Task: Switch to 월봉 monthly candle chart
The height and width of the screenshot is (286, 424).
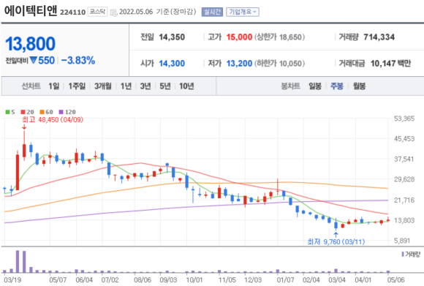Action: (x=359, y=86)
